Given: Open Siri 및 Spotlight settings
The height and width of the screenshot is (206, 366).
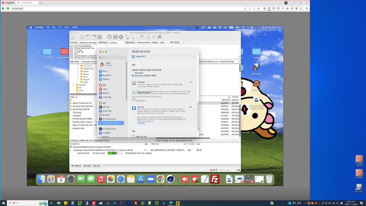Looking at the screenshot, I should pyautogui.click(x=111, y=119).
